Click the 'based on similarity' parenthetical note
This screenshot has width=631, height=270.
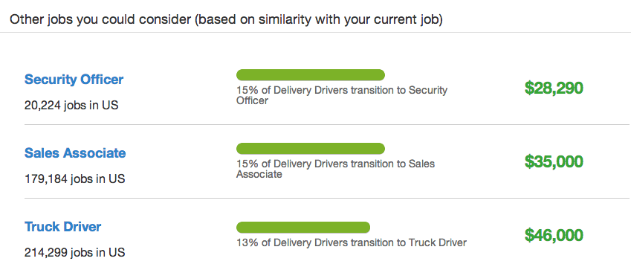(319, 19)
